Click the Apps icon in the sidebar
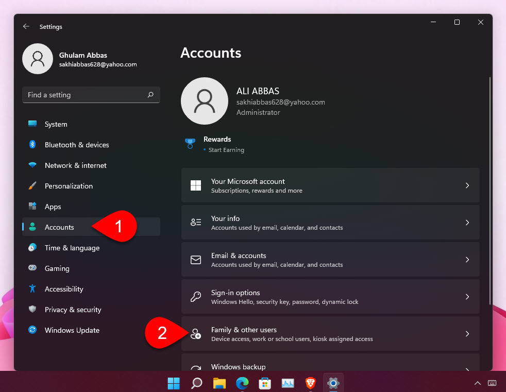Image resolution: width=506 pixels, height=392 pixels. 32,206
